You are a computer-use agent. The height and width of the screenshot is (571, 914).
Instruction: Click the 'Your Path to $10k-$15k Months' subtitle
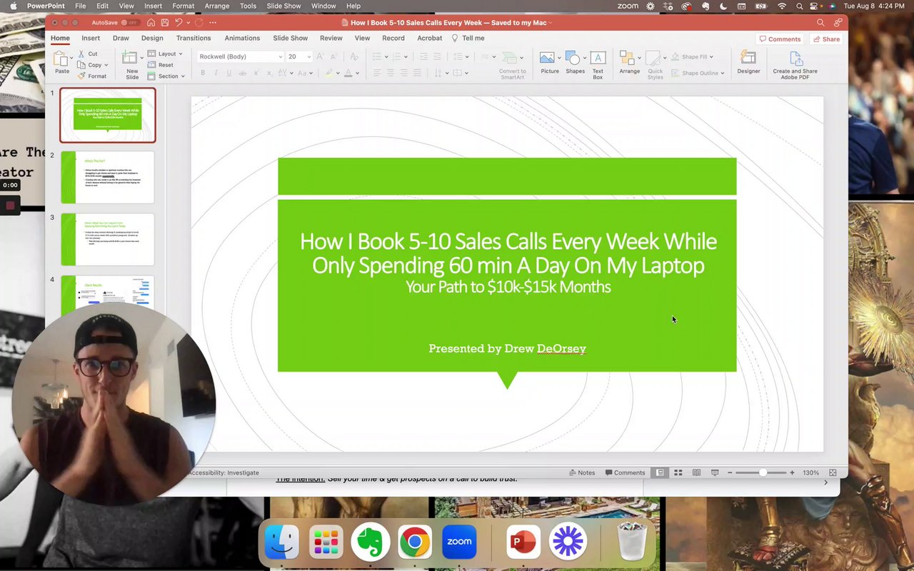[508, 287]
